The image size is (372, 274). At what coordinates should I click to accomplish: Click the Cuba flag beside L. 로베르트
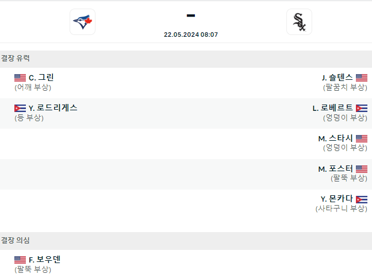[x=362, y=108]
